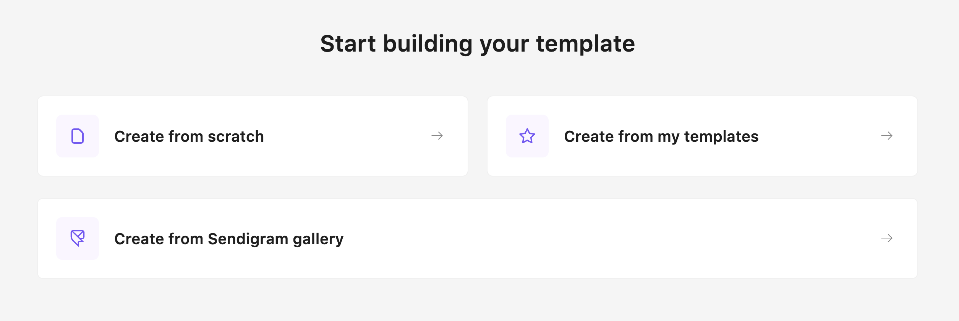
Task: Click the blank document icon
Action: 78,136
